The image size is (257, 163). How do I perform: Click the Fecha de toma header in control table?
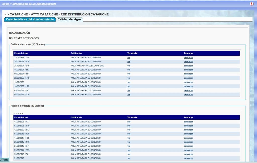21,53
